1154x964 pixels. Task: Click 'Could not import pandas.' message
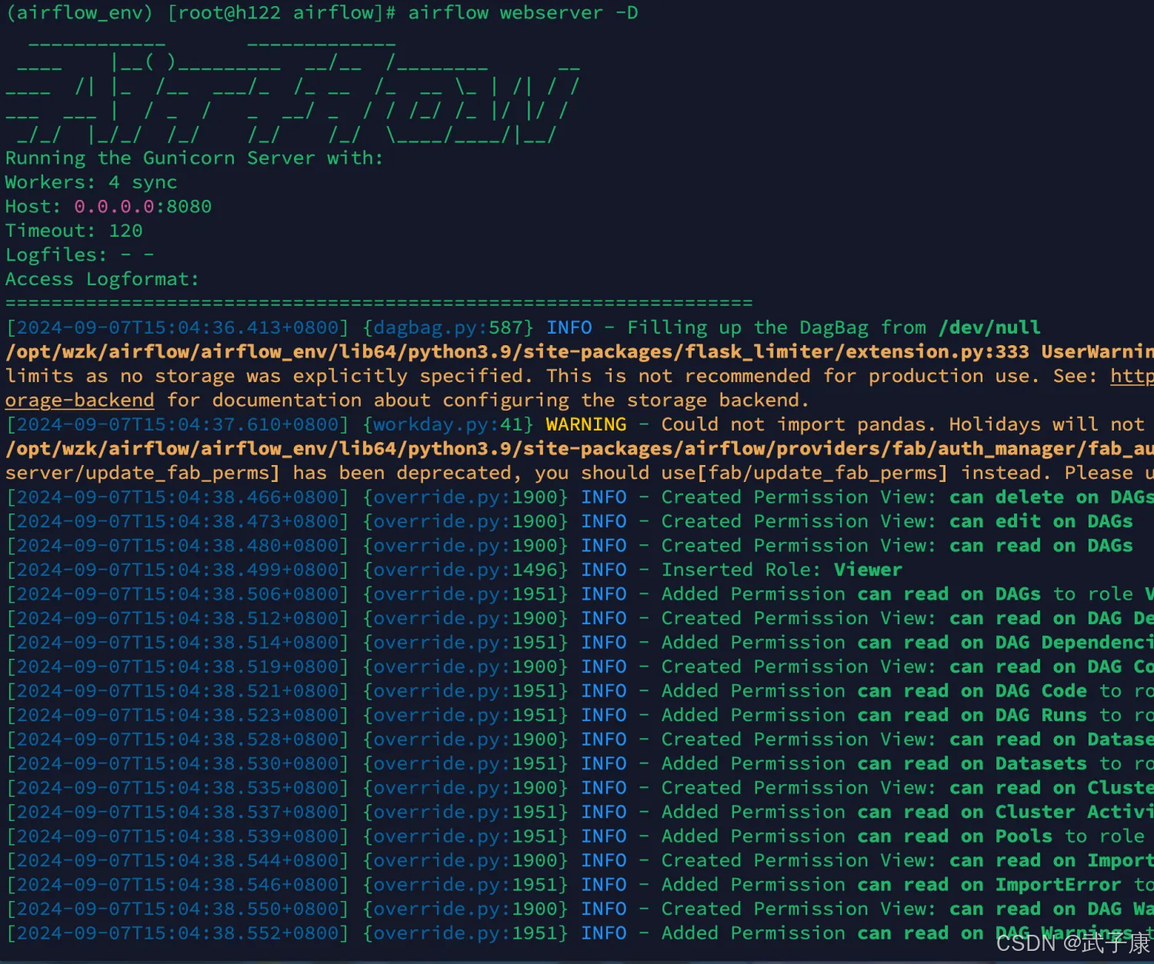point(799,425)
